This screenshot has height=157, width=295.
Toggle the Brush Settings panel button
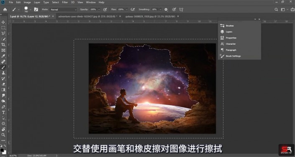tap(36, 9)
